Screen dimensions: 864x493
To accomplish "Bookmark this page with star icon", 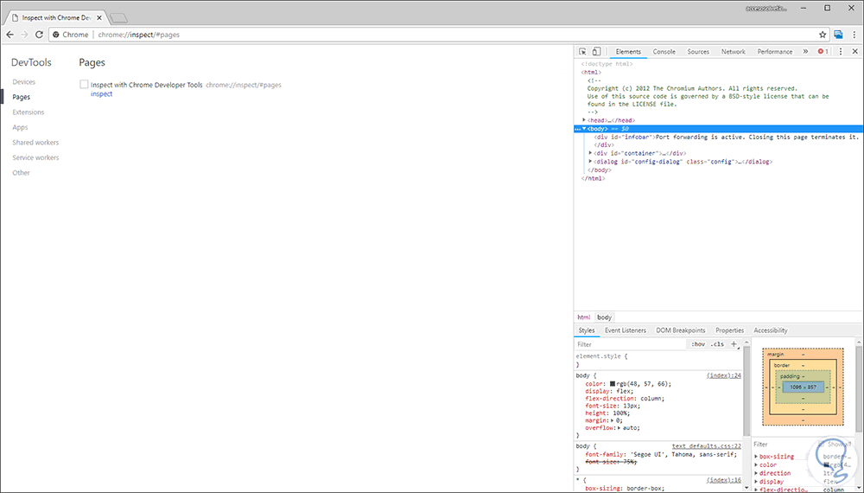I will (823, 35).
